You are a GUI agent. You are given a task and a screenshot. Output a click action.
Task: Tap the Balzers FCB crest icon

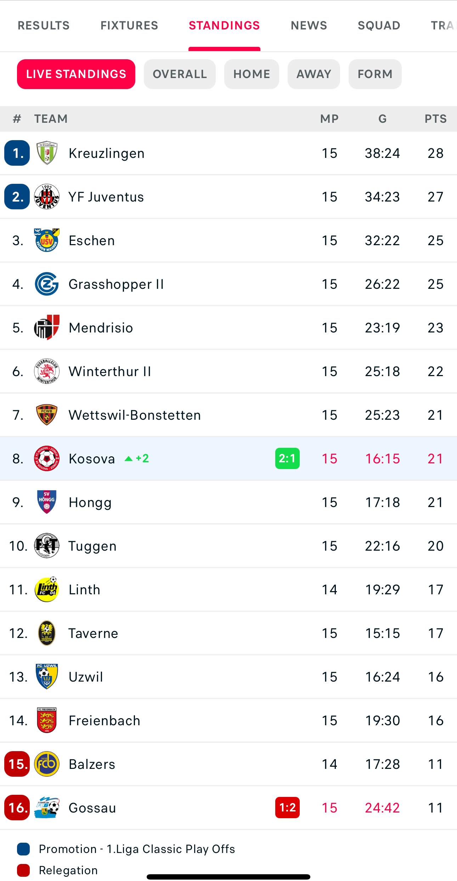(x=47, y=764)
